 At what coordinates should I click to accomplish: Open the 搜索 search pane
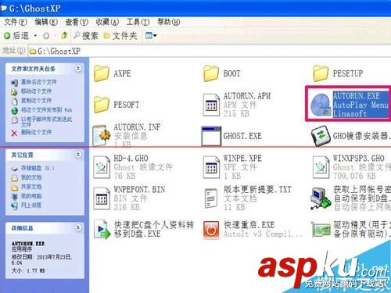(86, 36)
